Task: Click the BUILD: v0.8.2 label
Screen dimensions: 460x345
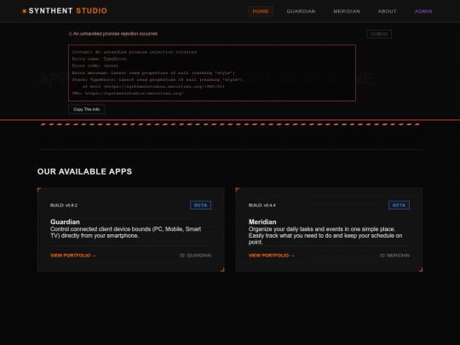Action: (64, 205)
